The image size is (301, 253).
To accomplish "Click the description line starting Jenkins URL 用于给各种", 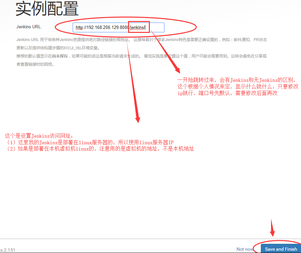I will [x=142, y=40].
